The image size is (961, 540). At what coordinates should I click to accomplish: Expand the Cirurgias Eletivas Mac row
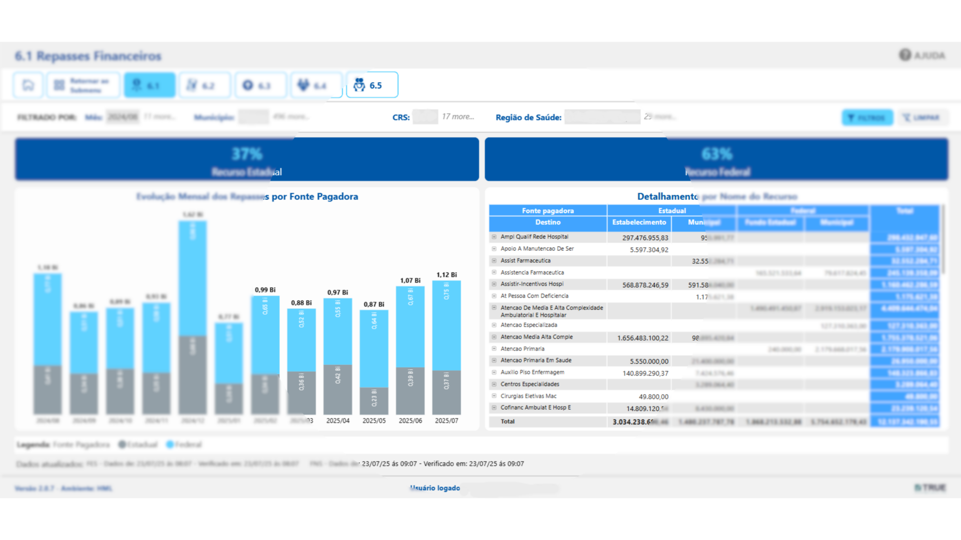(494, 396)
